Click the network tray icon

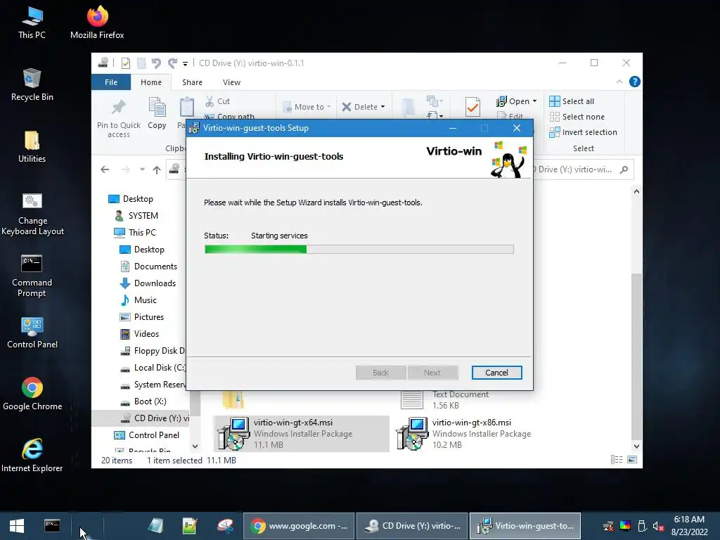[608, 526]
